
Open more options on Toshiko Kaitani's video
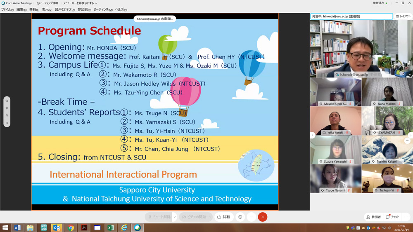click(x=407, y=141)
